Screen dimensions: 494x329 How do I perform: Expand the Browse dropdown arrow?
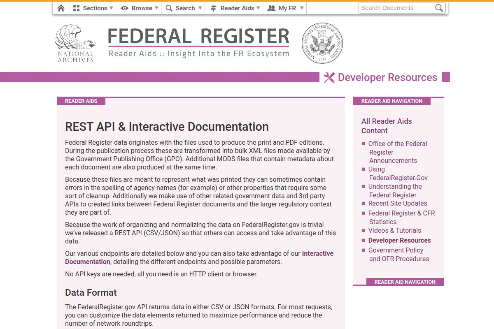tap(156, 8)
